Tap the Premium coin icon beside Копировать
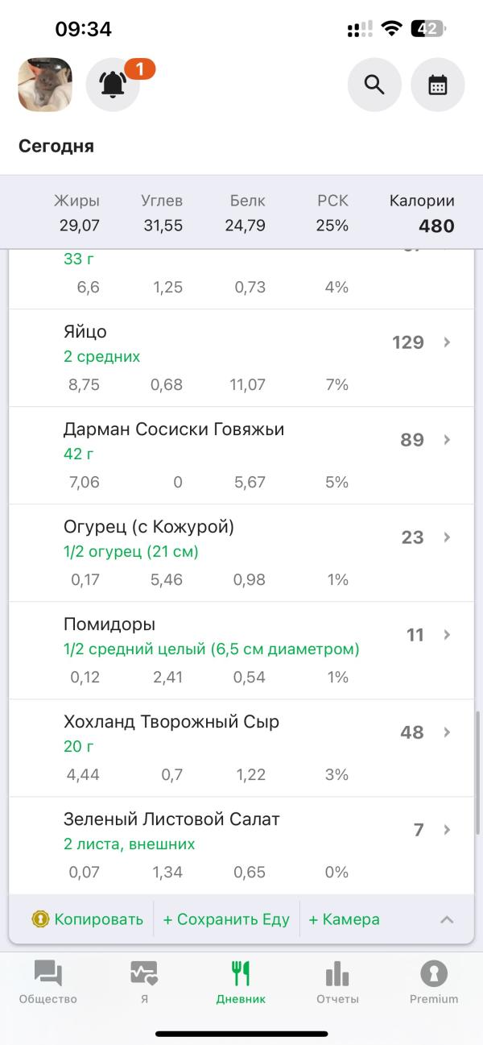 (40, 919)
